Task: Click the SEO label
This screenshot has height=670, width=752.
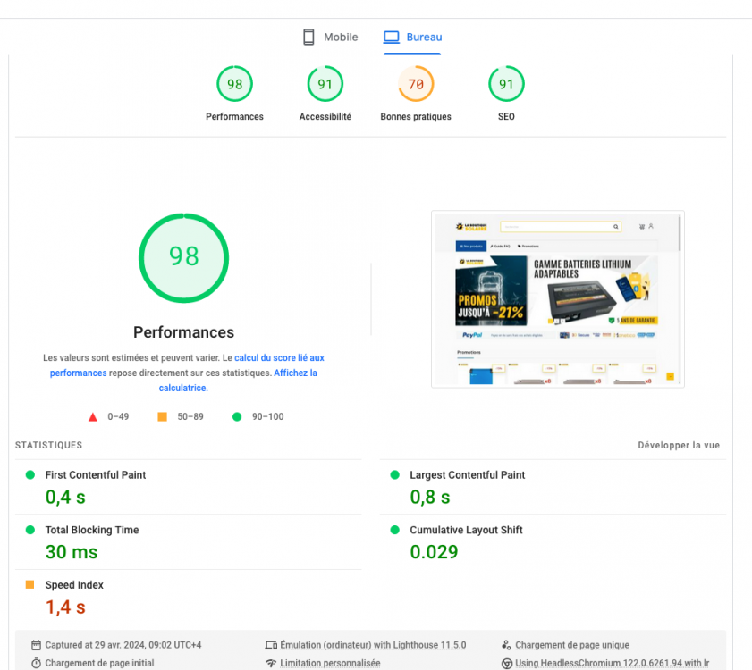Action: (506, 116)
